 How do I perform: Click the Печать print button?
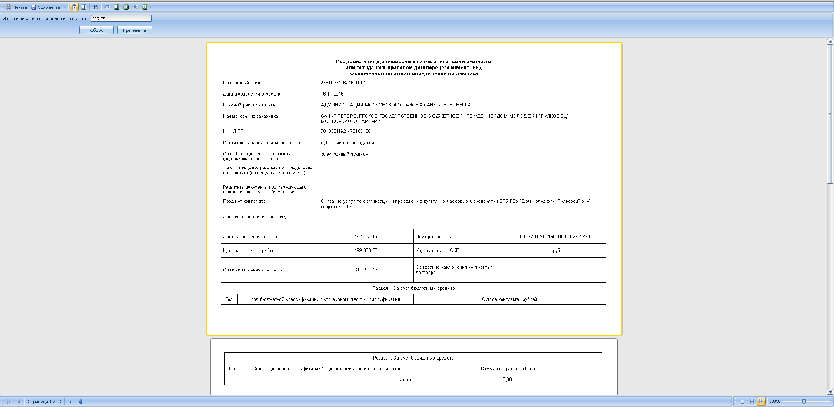16,7
